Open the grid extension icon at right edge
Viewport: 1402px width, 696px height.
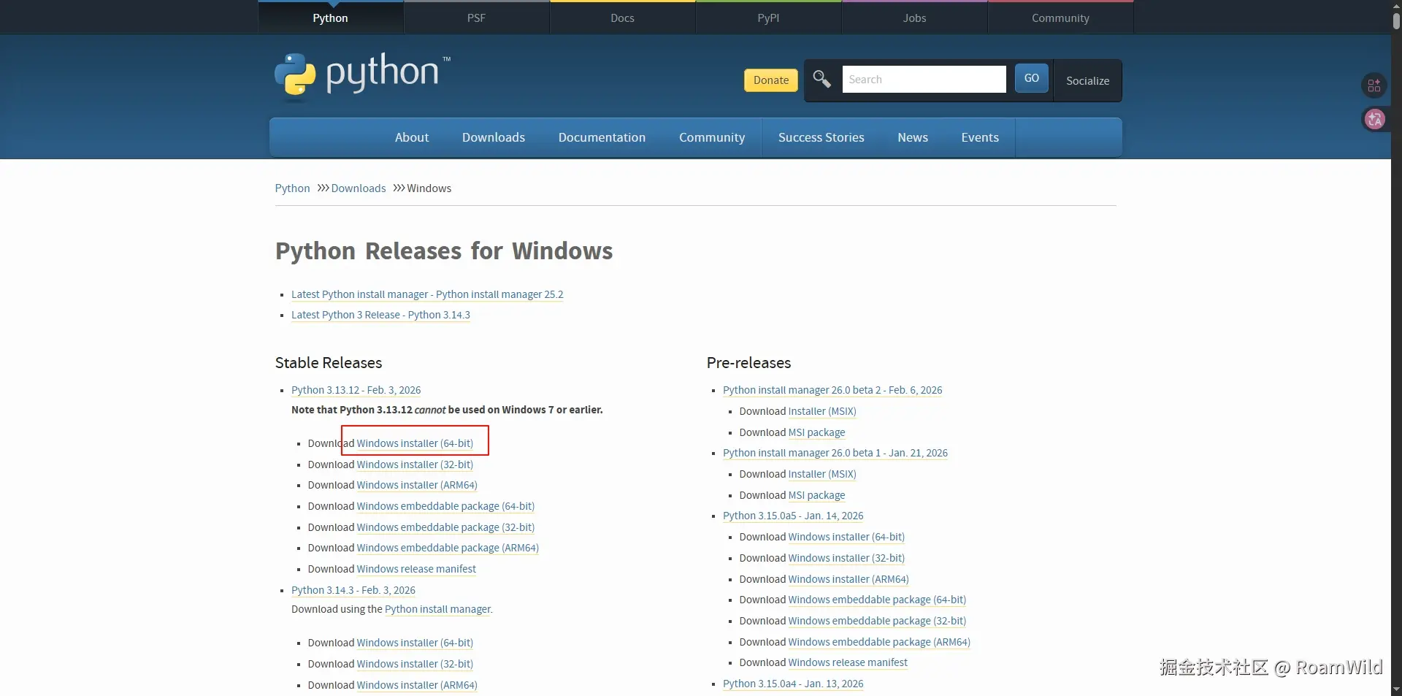1374,85
